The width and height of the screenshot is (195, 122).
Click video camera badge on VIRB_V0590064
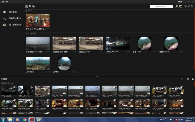148,93
